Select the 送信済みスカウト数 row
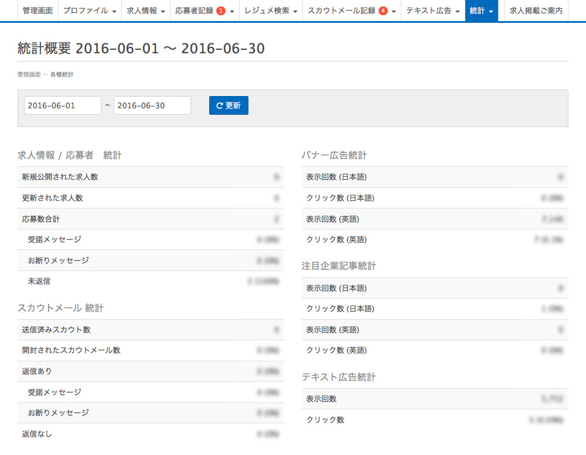This screenshot has width=586, height=455. 151,330
